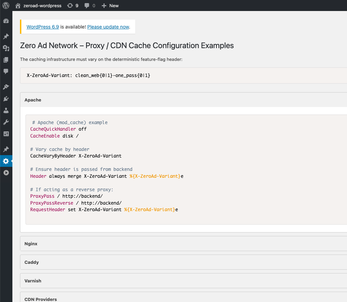
Task: Click the WordPress logo in the admin bar
Action: (6, 6)
